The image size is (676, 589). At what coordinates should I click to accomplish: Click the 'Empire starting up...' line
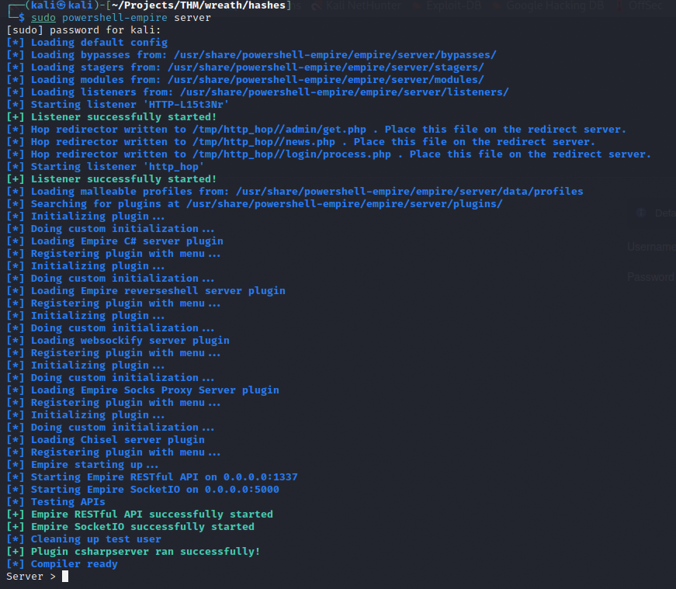82,465
